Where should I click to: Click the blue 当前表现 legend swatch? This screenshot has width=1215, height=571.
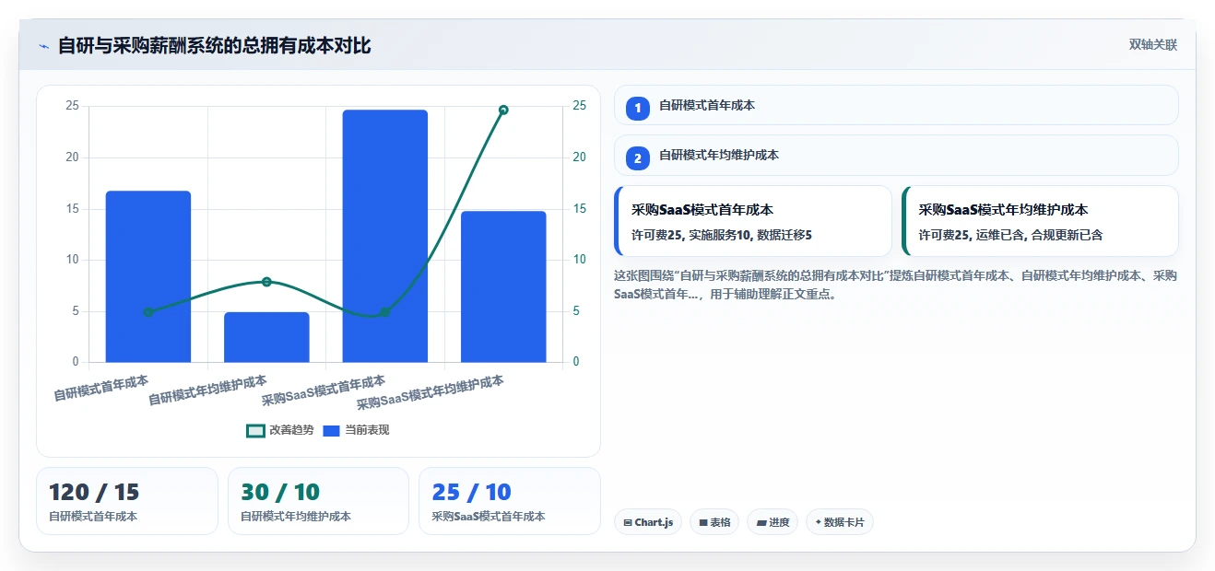coord(332,431)
